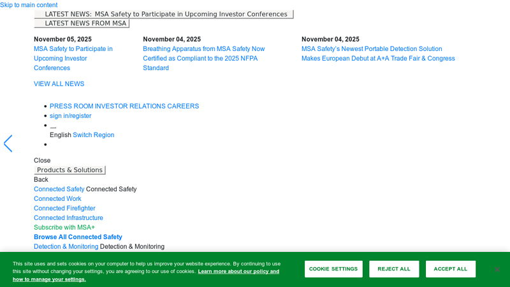
Task: Click the sign in/register link
Action: (70, 116)
